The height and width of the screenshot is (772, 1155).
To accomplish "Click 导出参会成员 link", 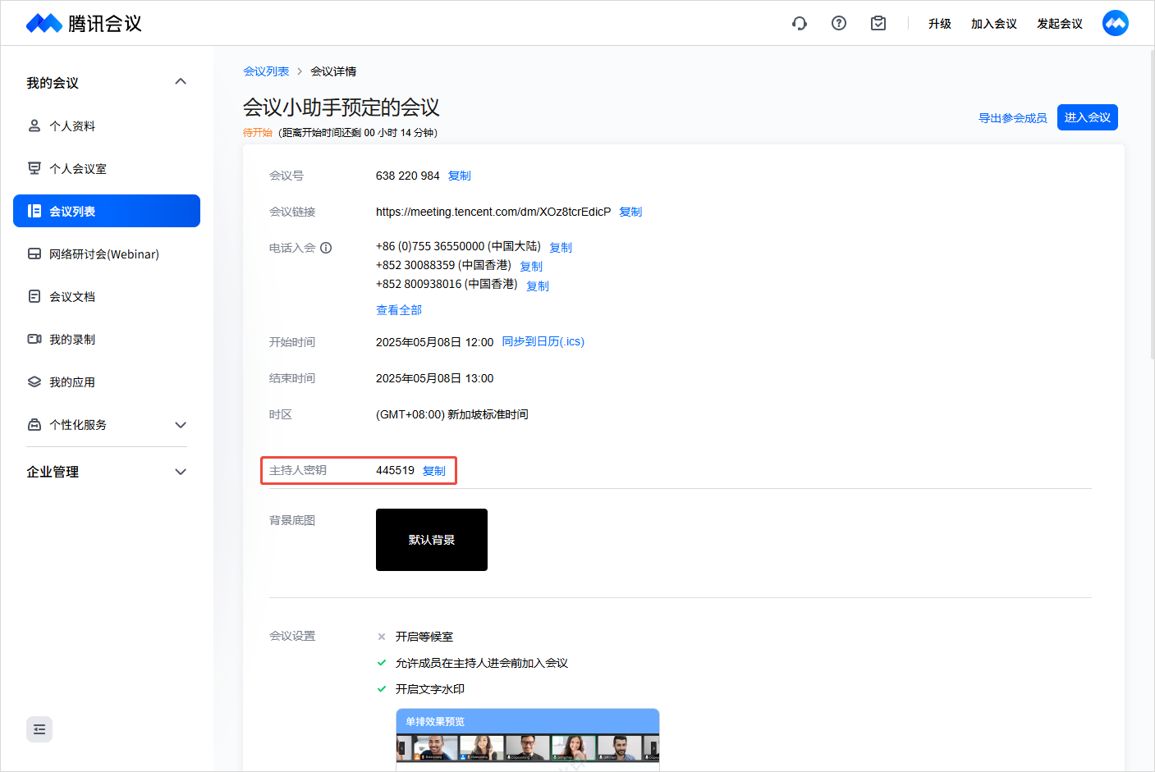I will (x=1013, y=118).
